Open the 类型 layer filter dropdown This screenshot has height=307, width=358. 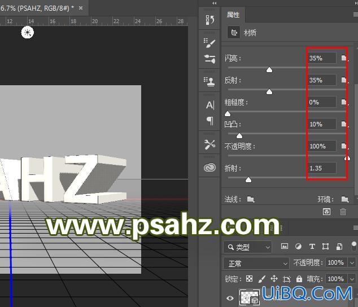248,247
